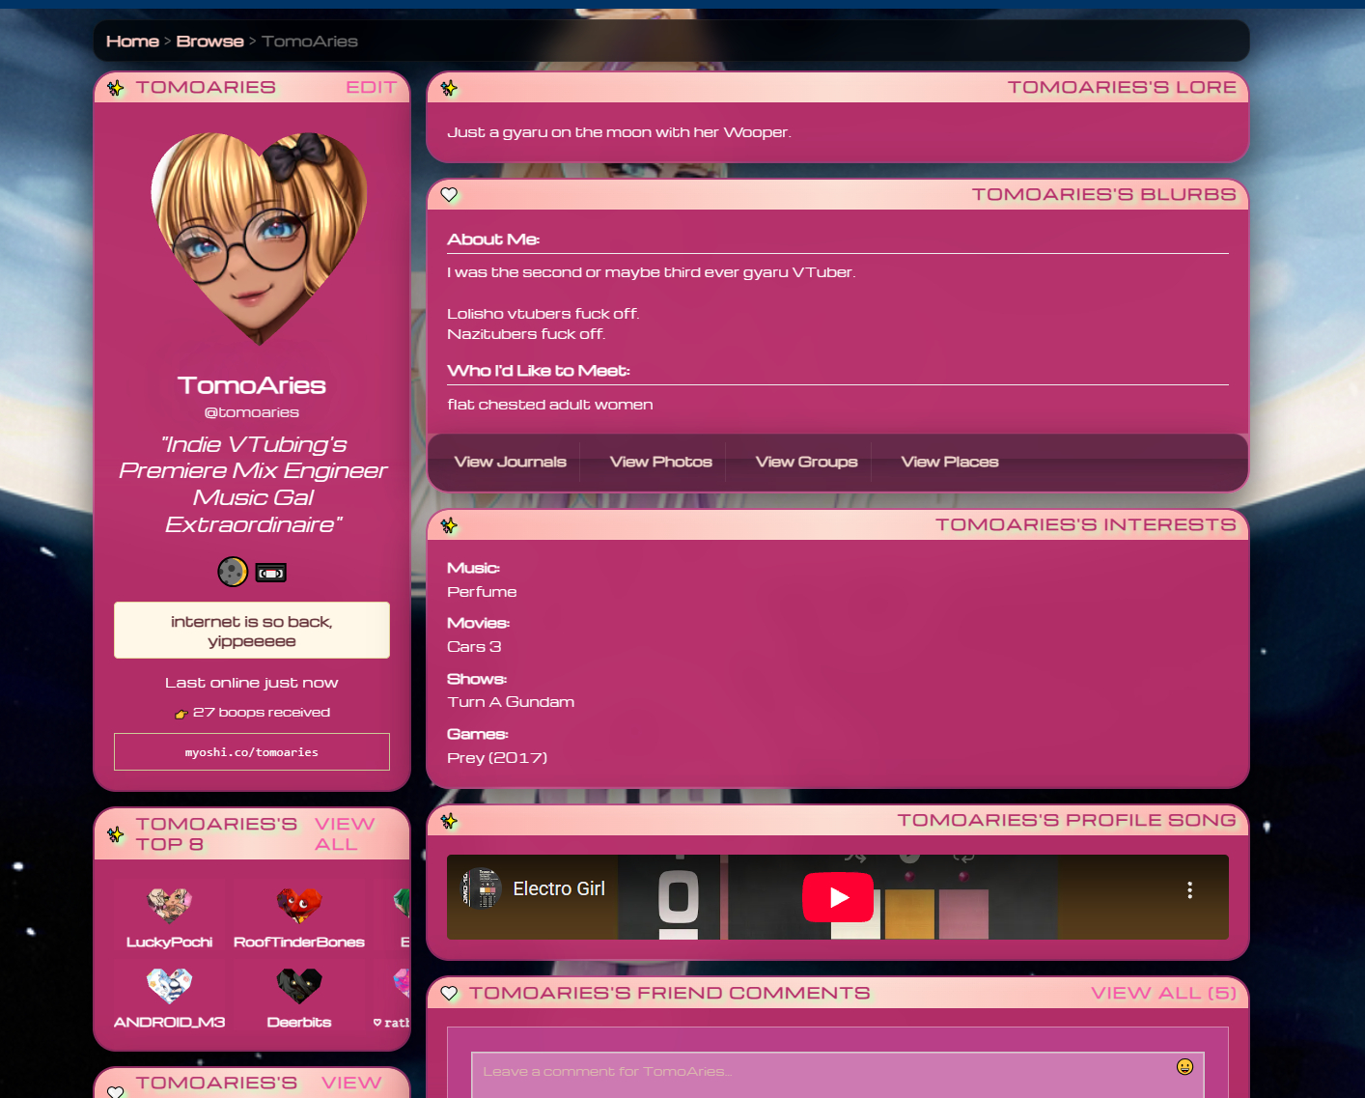Viewport: 1365px width, 1098px height.
Task: Open the emoji picker in comment box
Action: [x=1184, y=1066]
